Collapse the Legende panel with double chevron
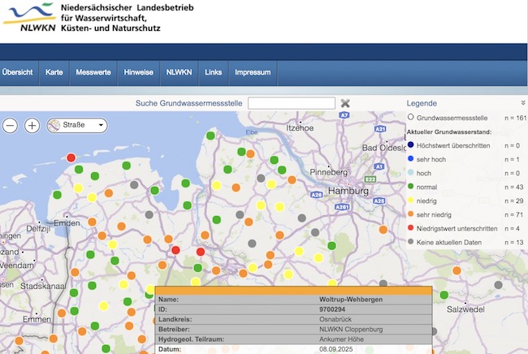 (x=522, y=103)
